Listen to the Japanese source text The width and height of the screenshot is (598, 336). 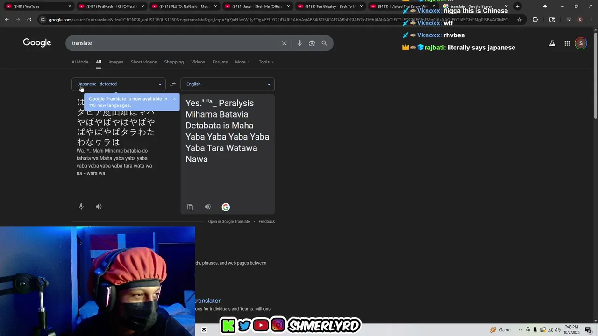pos(99,206)
